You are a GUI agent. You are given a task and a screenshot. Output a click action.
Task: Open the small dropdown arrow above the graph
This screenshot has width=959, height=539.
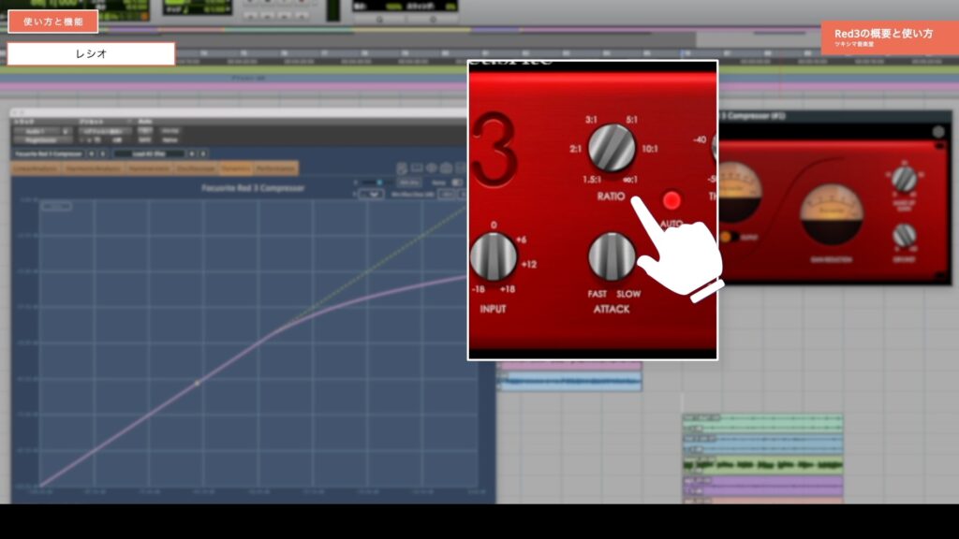[x=371, y=195]
